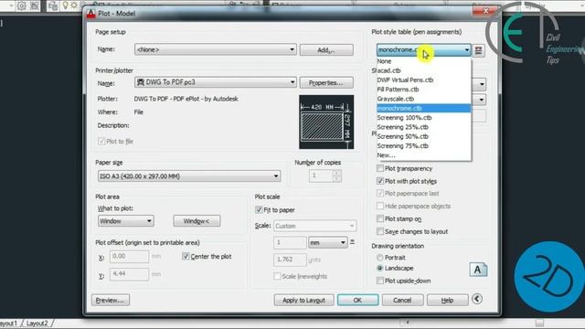Choose Screening 75%.ctb

pos(424,146)
